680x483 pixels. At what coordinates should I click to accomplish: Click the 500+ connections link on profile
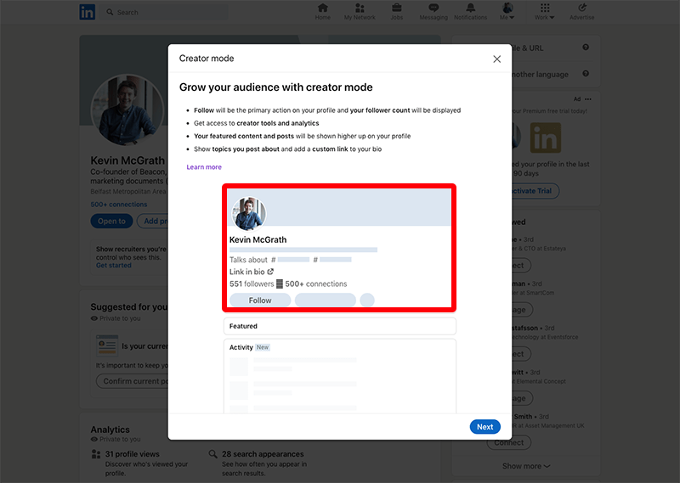(119, 205)
